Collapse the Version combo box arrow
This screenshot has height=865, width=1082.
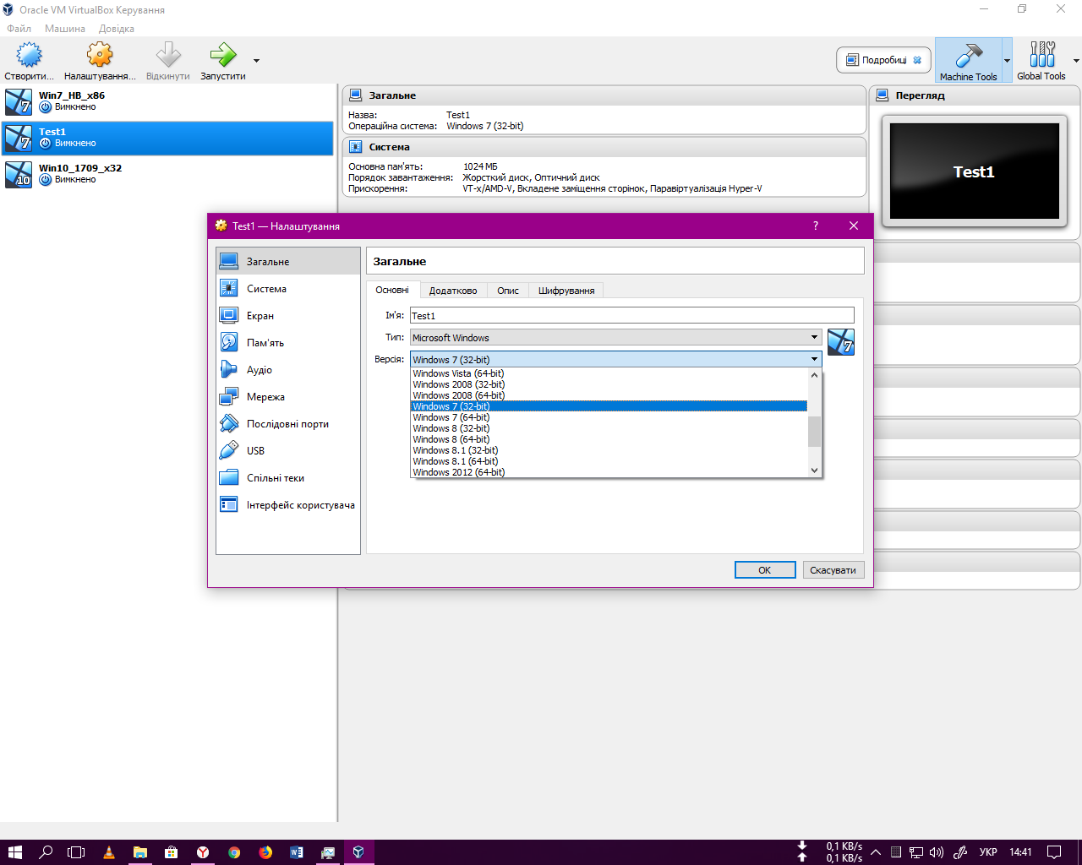tap(814, 359)
